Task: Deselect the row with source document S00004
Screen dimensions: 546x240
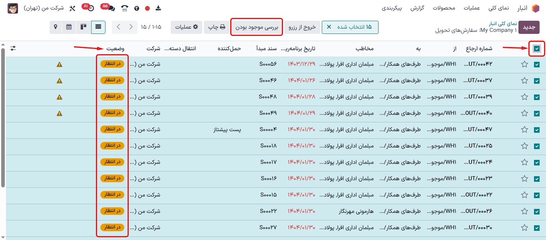Action: [537, 130]
